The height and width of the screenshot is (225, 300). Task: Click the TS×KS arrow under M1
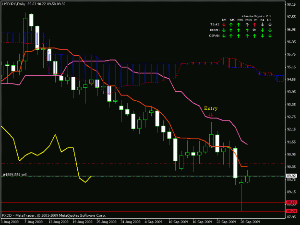click(x=224, y=24)
